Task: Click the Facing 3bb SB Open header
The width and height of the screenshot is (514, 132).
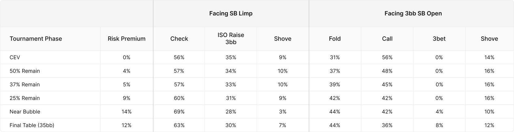Action: click(413, 14)
